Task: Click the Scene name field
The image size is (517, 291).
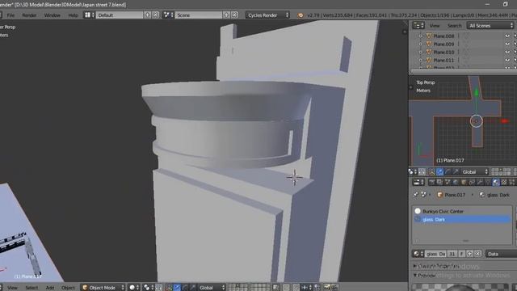Action: click(x=199, y=15)
